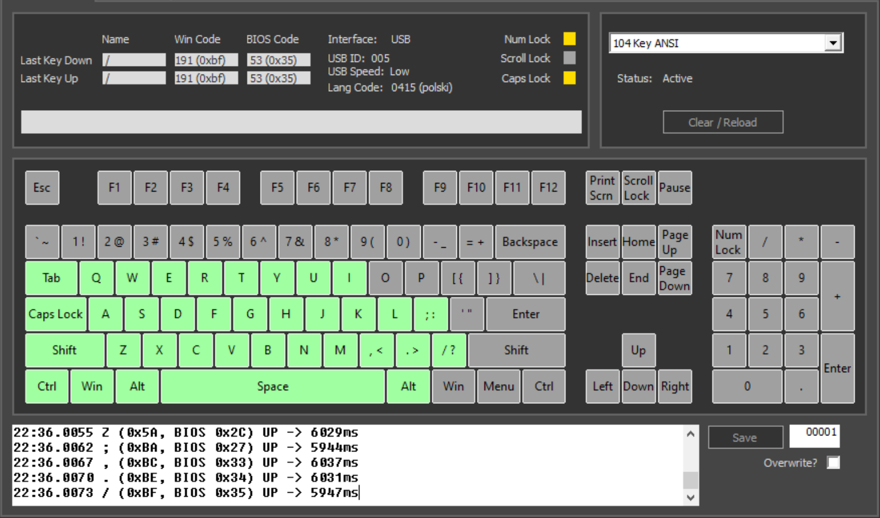Open the 104 Key ANSI layout dropdown
Image resolution: width=880 pixels, height=518 pixels.
pyautogui.click(x=832, y=43)
